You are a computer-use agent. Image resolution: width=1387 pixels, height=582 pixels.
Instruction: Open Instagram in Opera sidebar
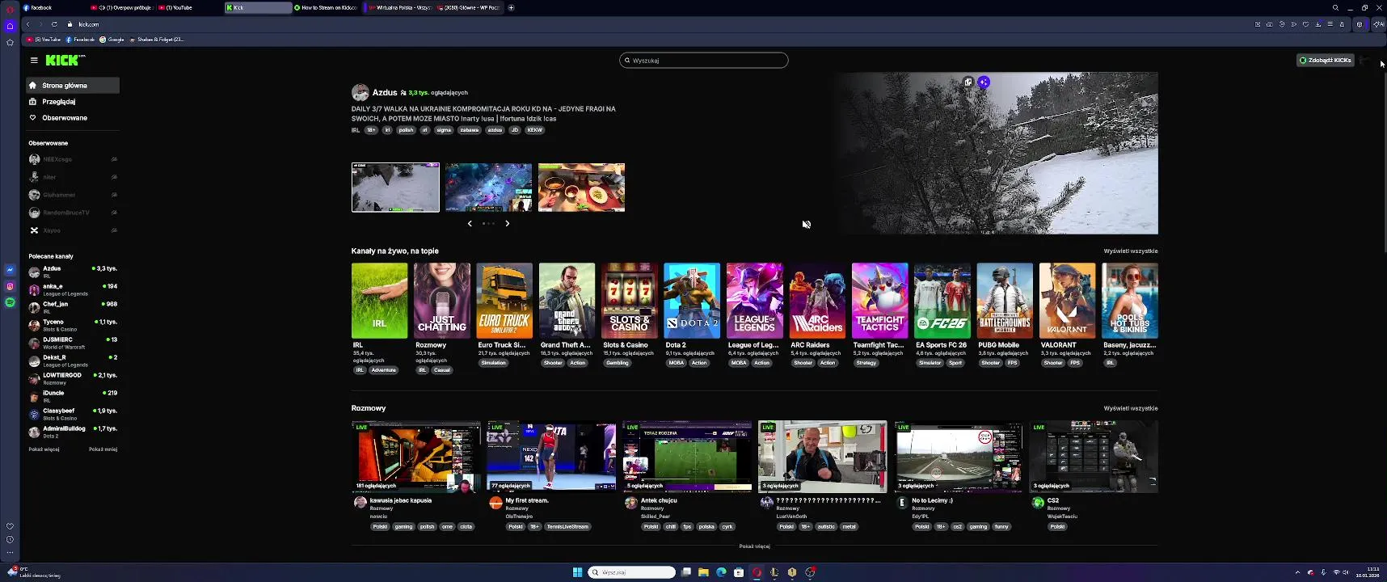[x=10, y=286]
